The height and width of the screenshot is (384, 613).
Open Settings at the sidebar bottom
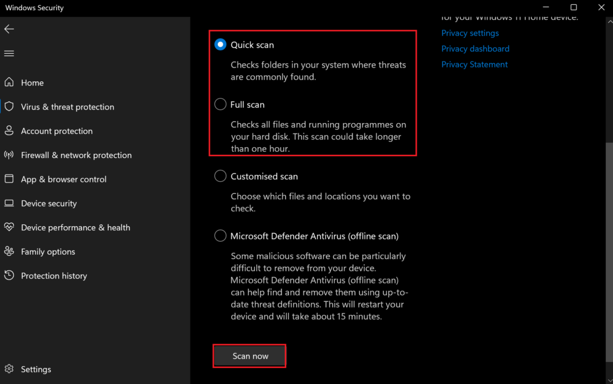(36, 369)
